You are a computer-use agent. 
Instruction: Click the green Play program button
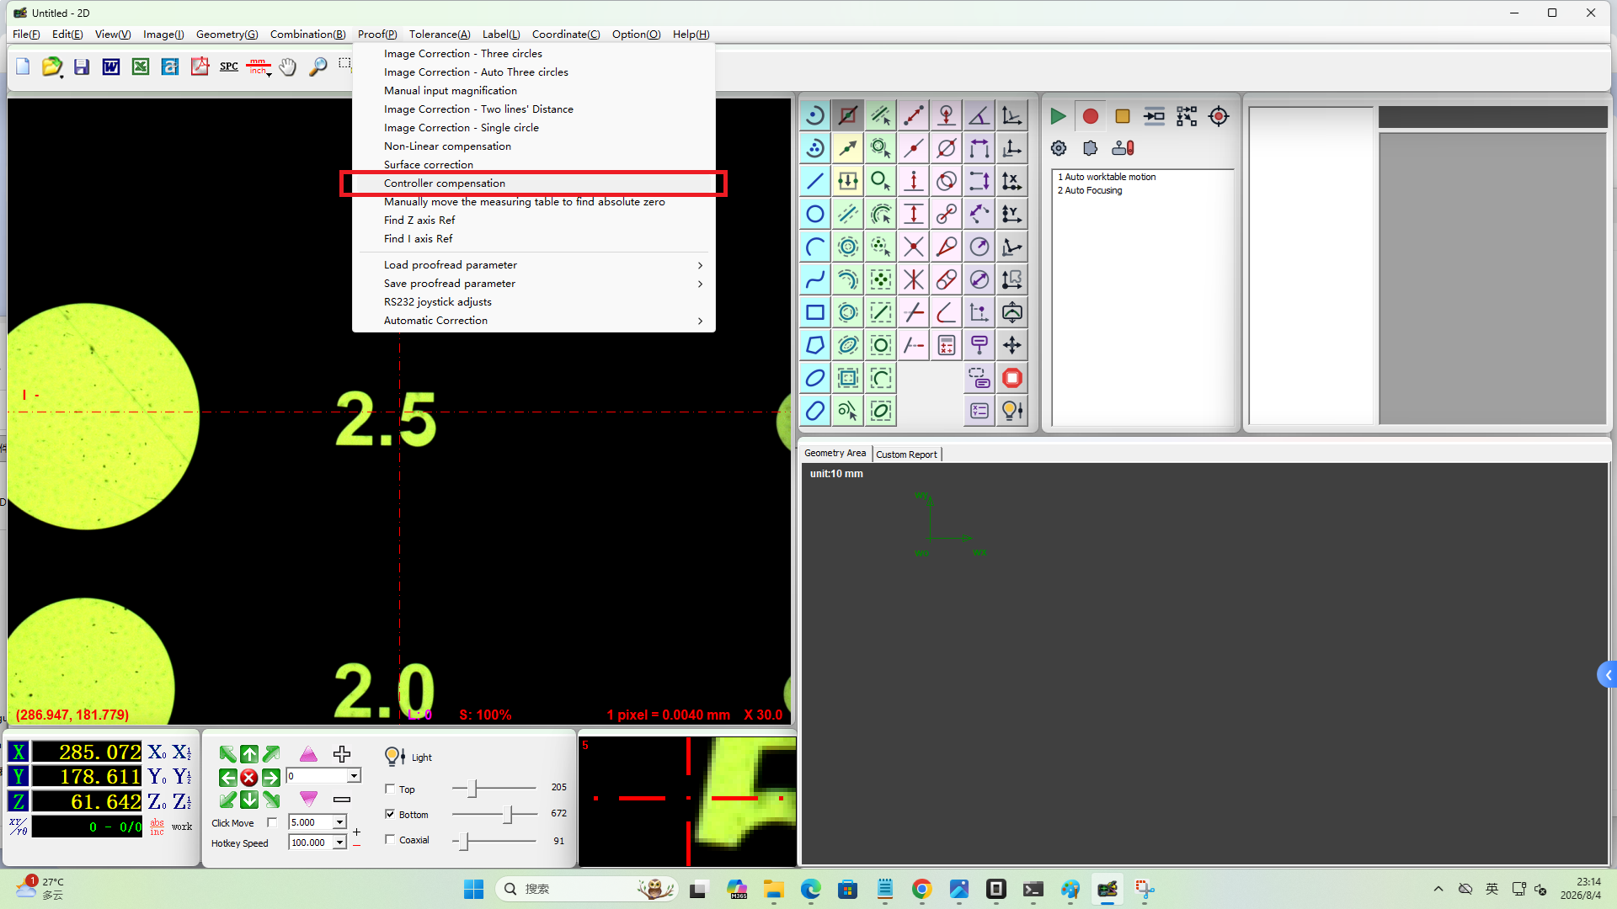click(x=1058, y=116)
